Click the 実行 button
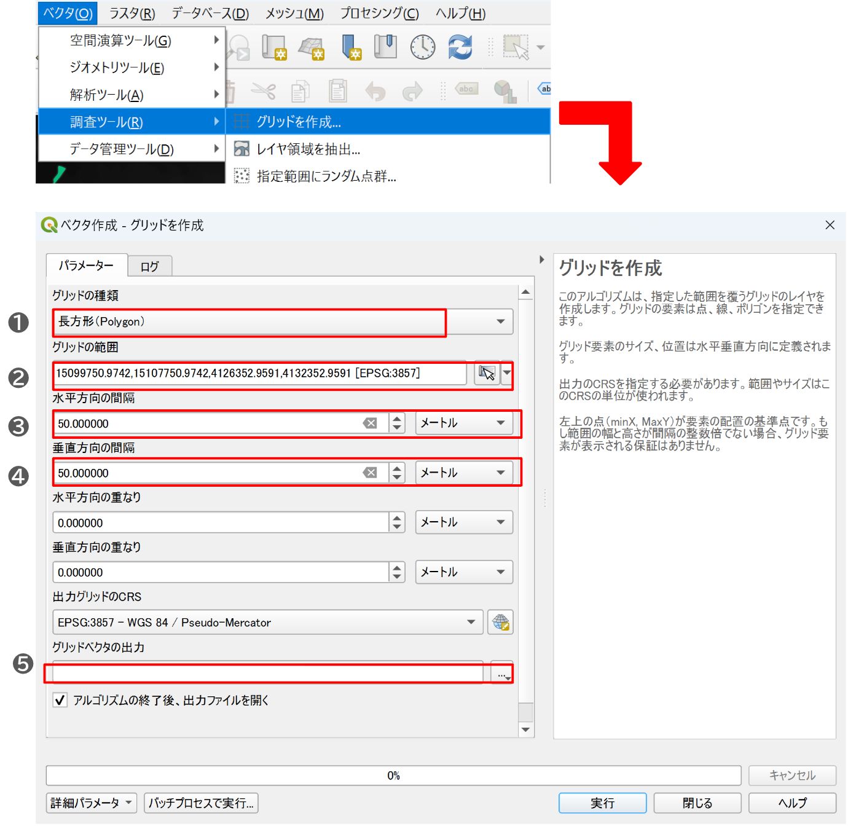 (602, 803)
